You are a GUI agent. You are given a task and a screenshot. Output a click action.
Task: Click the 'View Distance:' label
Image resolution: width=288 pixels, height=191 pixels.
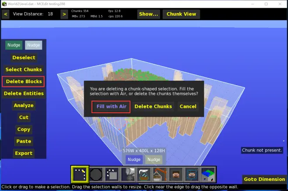pyautogui.click(x=28, y=14)
